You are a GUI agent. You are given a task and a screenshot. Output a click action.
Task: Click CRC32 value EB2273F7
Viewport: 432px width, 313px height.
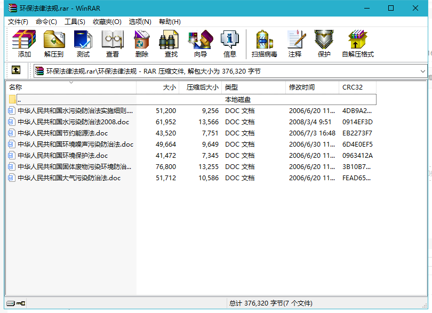(357, 133)
